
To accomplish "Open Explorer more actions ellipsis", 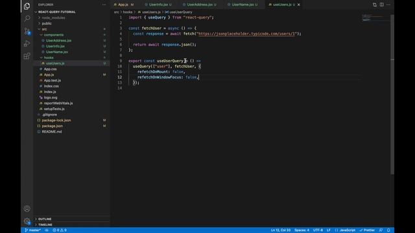I will [x=104, y=5].
